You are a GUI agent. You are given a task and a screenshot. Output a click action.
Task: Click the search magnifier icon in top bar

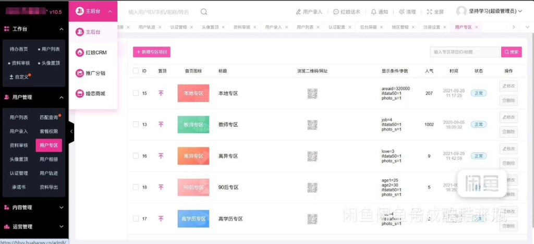coord(204,12)
